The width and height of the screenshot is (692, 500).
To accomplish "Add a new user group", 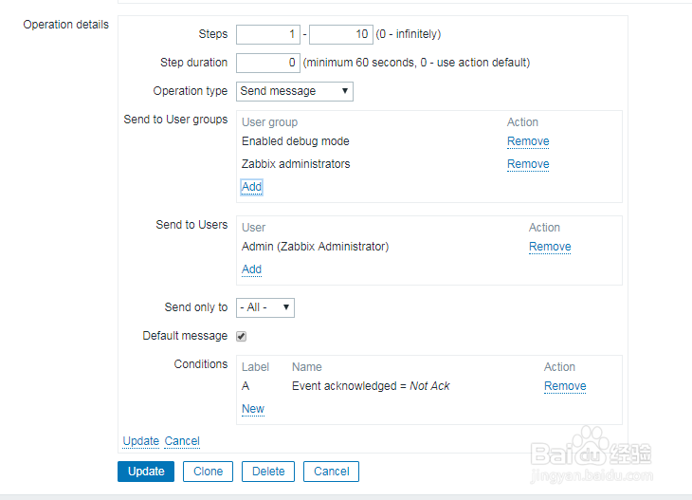I will tap(251, 187).
